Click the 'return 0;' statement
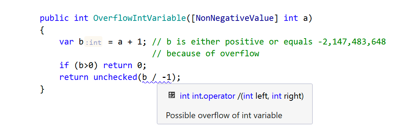This screenshot has height=139, width=418. click(x=124, y=65)
